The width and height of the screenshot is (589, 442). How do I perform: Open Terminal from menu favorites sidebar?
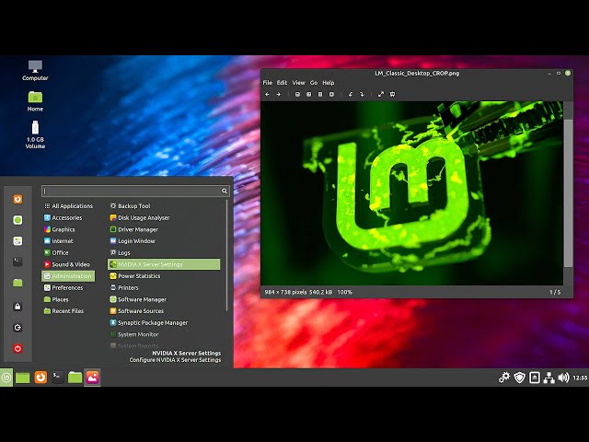pos(17,262)
